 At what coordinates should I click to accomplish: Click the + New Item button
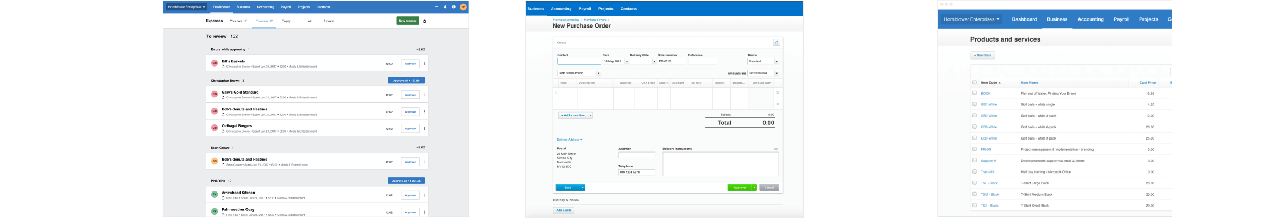click(x=982, y=55)
